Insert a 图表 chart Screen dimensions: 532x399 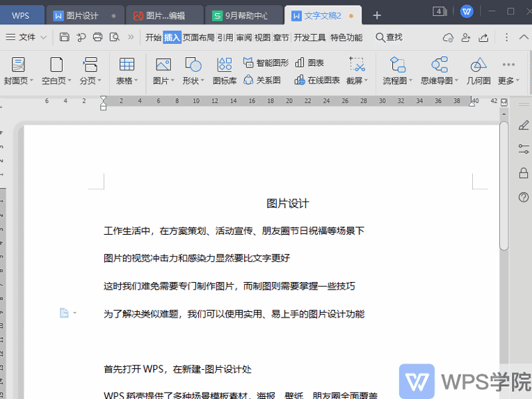[309, 63]
